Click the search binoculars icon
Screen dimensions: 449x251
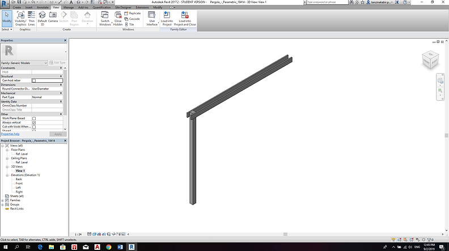351,2
